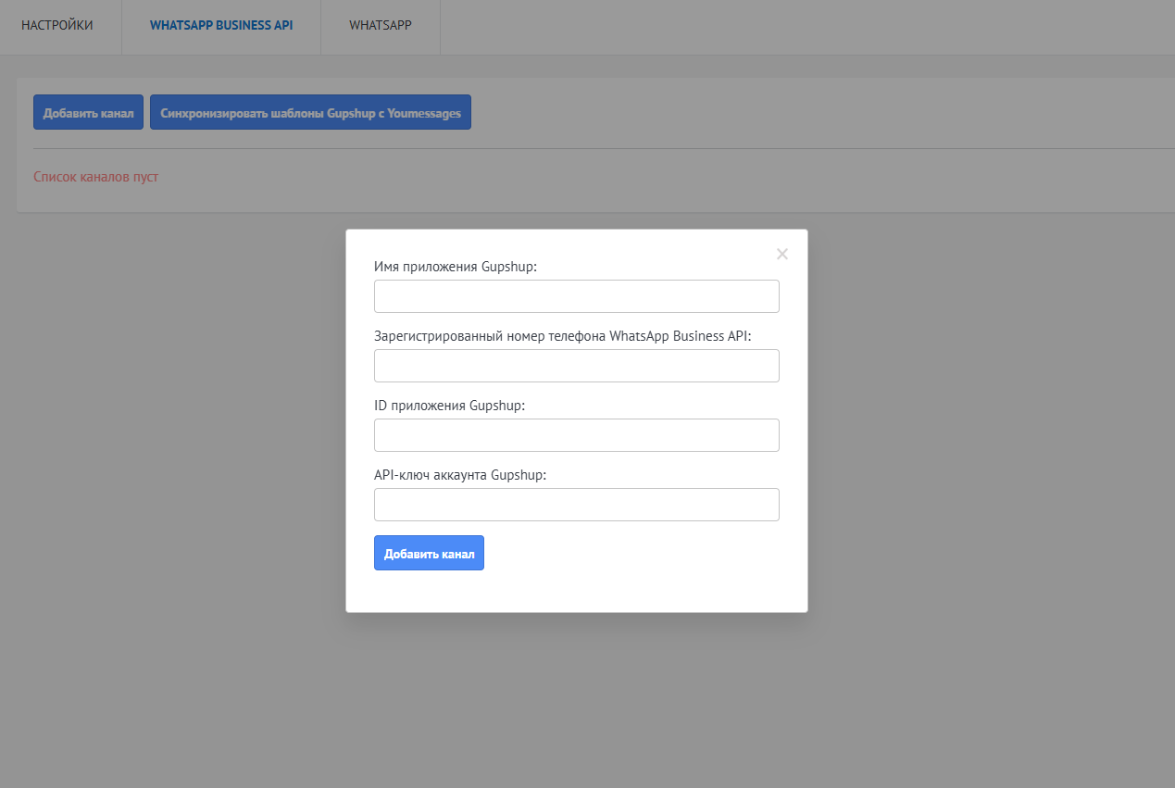This screenshot has height=788, width=1175.
Task: Click empty tab bar area right of WHATSAPP
Action: (x=806, y=26)
